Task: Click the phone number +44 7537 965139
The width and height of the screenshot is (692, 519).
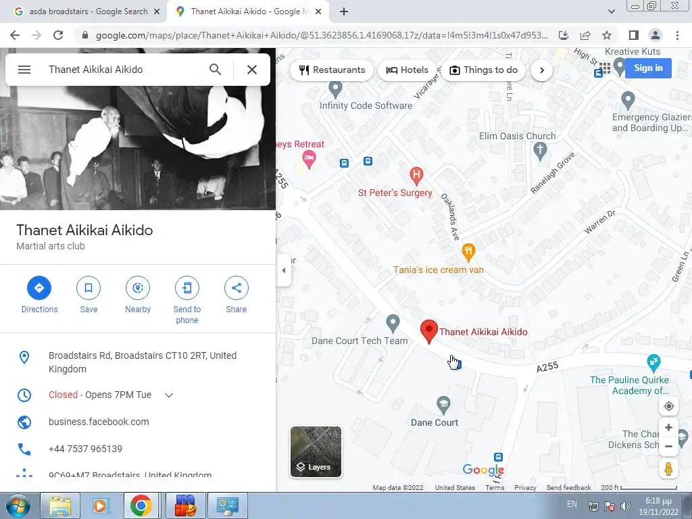Action: [x=85, y=449]
